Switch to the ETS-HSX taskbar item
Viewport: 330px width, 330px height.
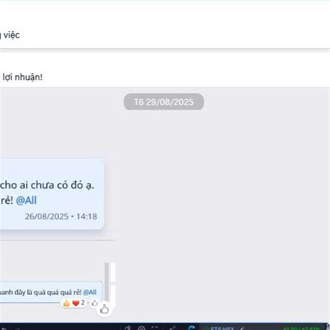219,328
